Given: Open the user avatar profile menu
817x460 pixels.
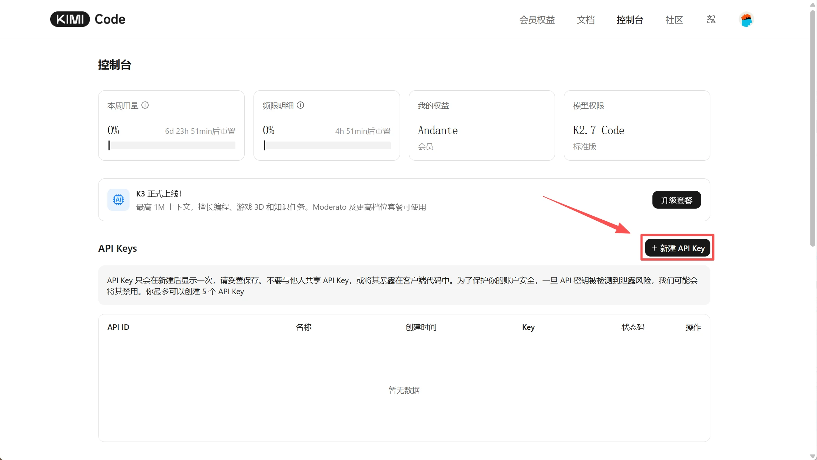Looking at the screenshot, I should pyautogui.click(x=746, y=20).
